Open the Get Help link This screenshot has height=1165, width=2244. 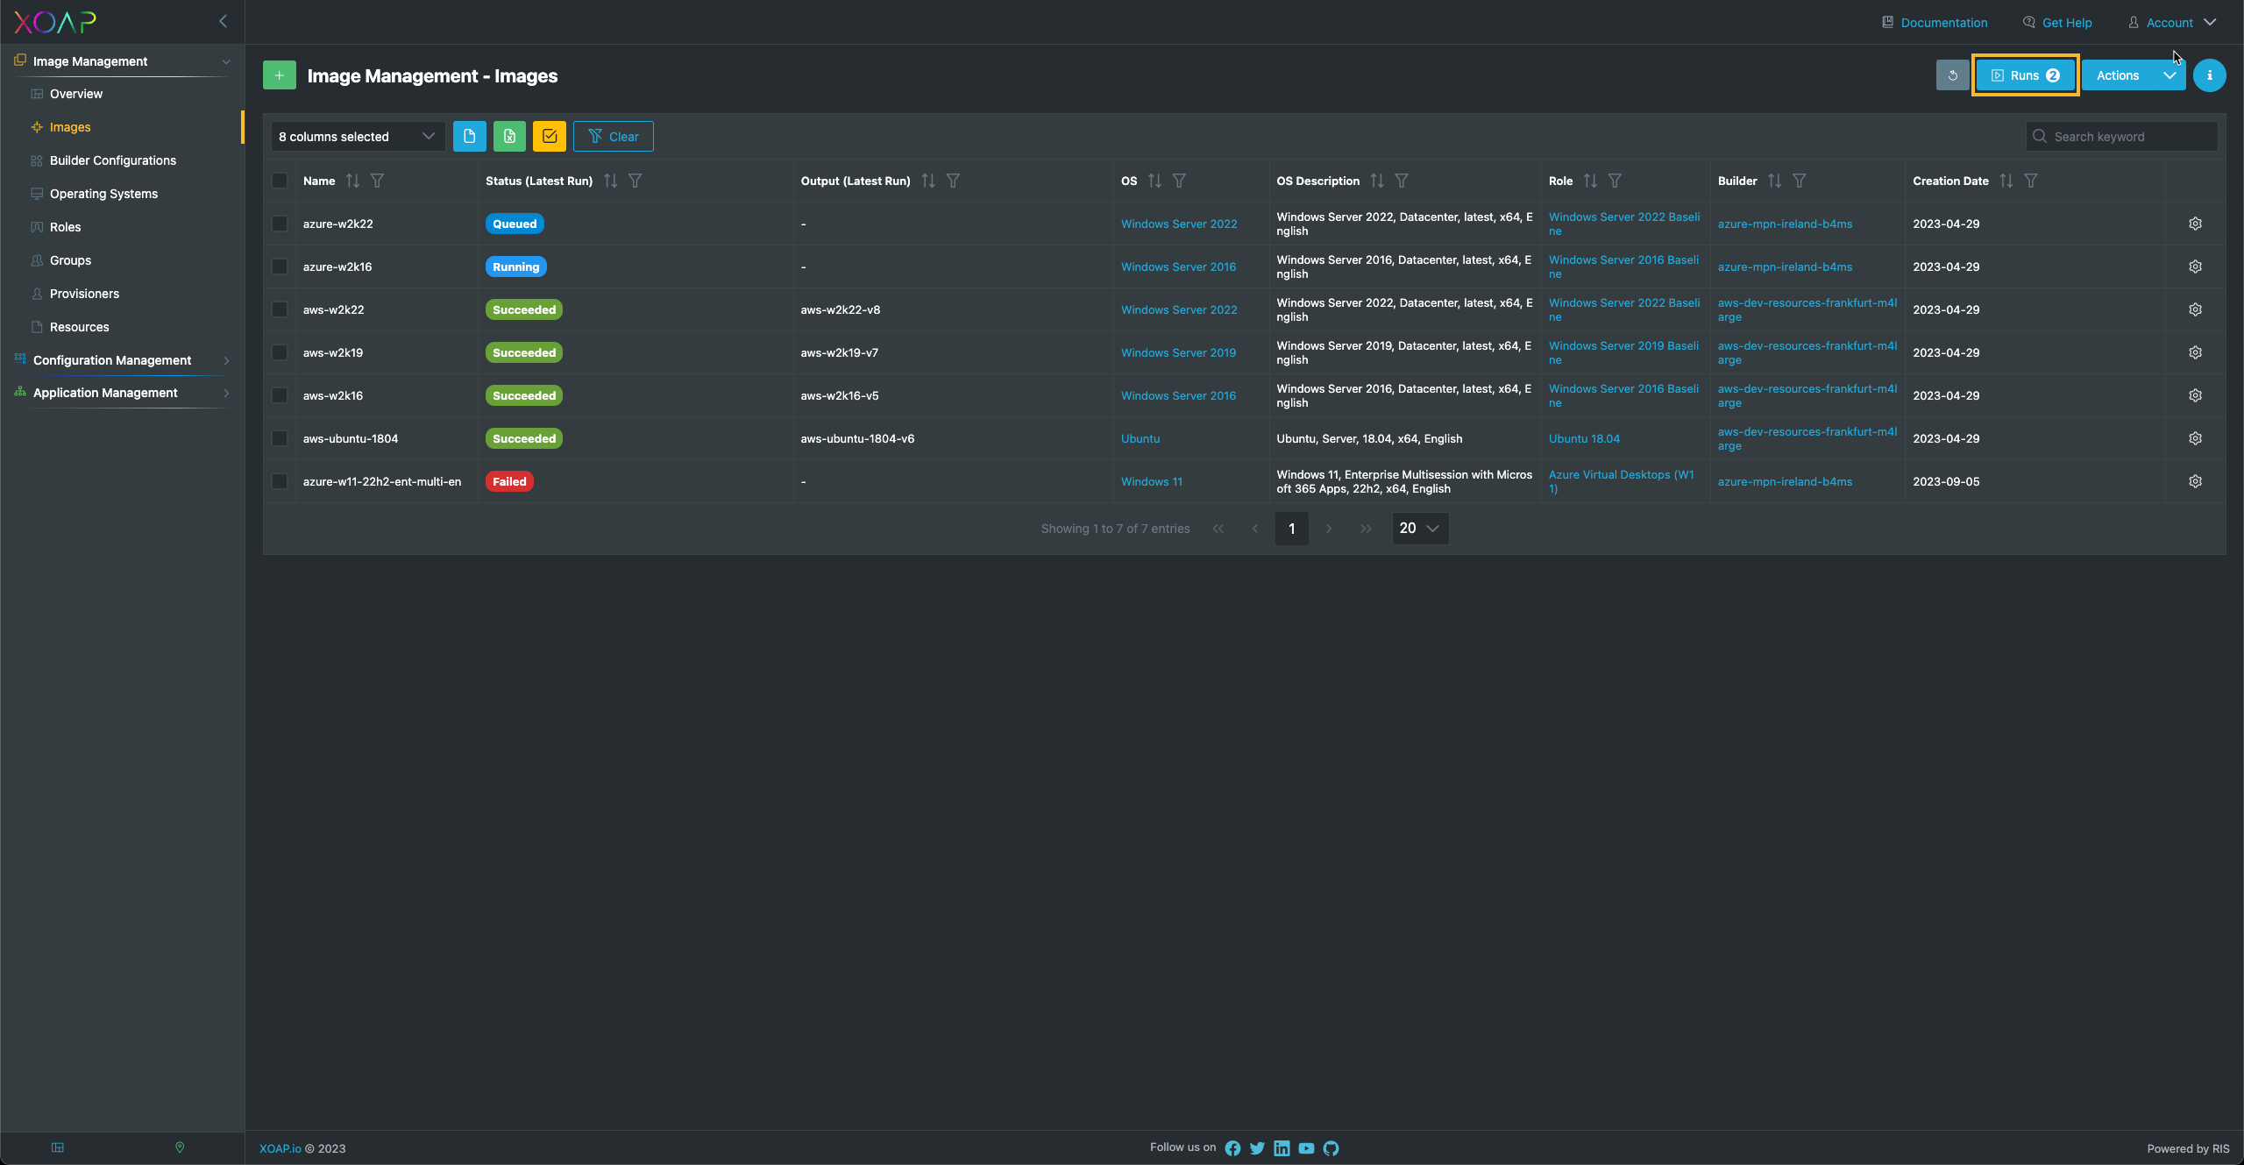point(2057,23)
